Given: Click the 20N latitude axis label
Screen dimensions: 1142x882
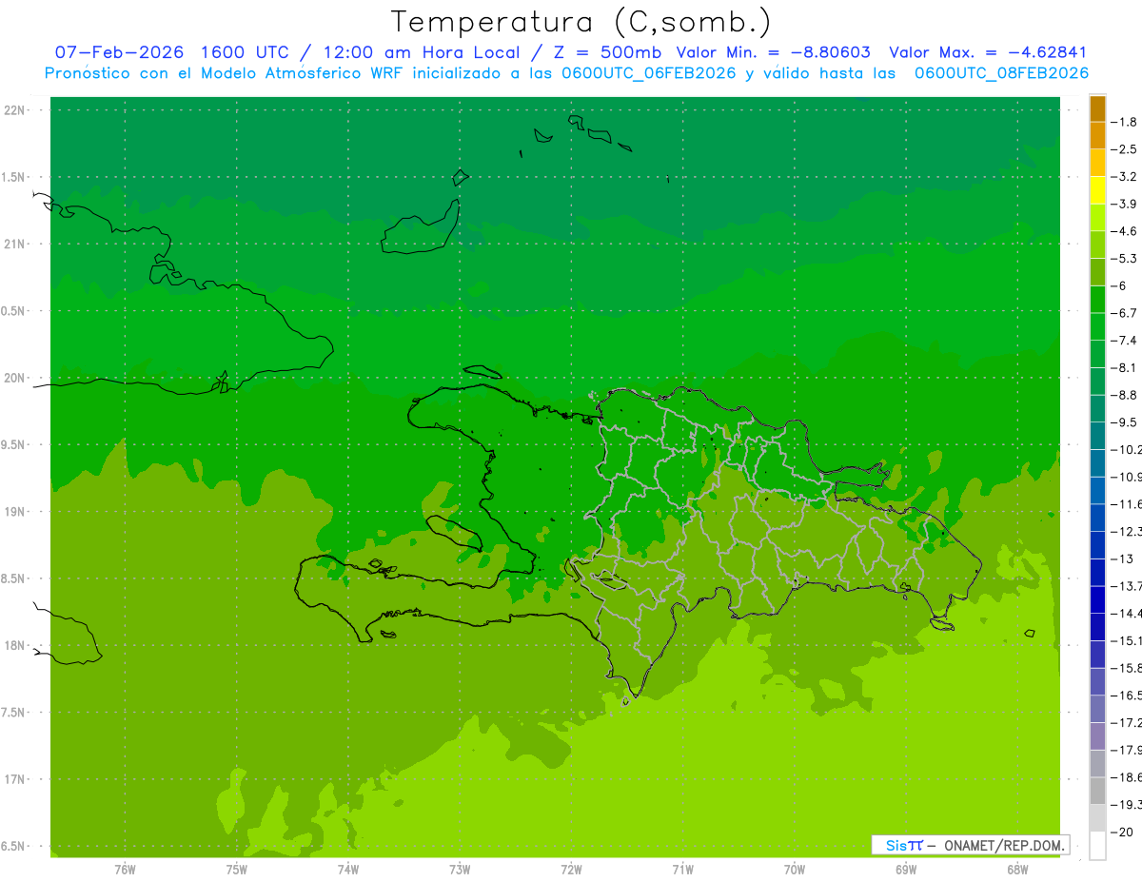Looking at the screenshot, I should tap(14, 378).
